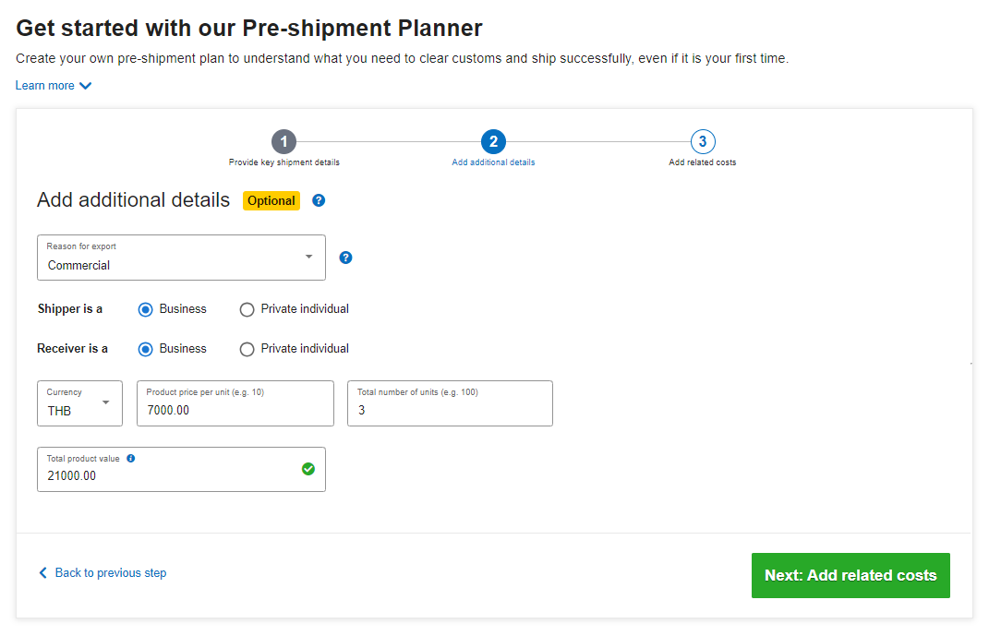Viewport: 989px width, 636px height.
Task: Click step 2 circle in progress stepper
Action: [493, 141]
